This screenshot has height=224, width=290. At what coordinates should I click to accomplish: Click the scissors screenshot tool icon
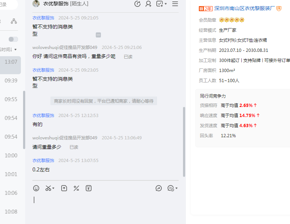pos(48,188)
